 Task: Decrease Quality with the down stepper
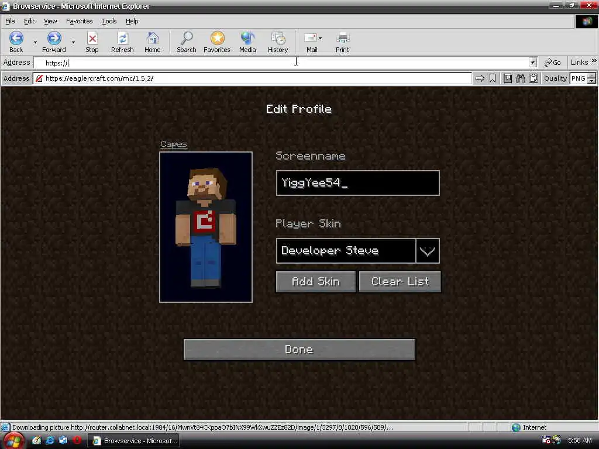pyautogui.click(x=592, y=81)
